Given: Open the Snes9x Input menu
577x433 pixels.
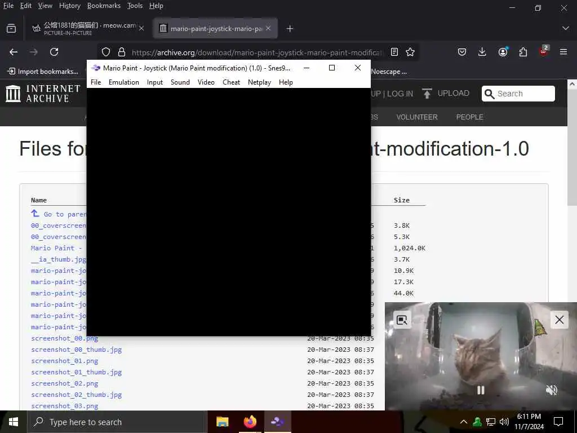Looking at the screenshot, I should point(154,82).
